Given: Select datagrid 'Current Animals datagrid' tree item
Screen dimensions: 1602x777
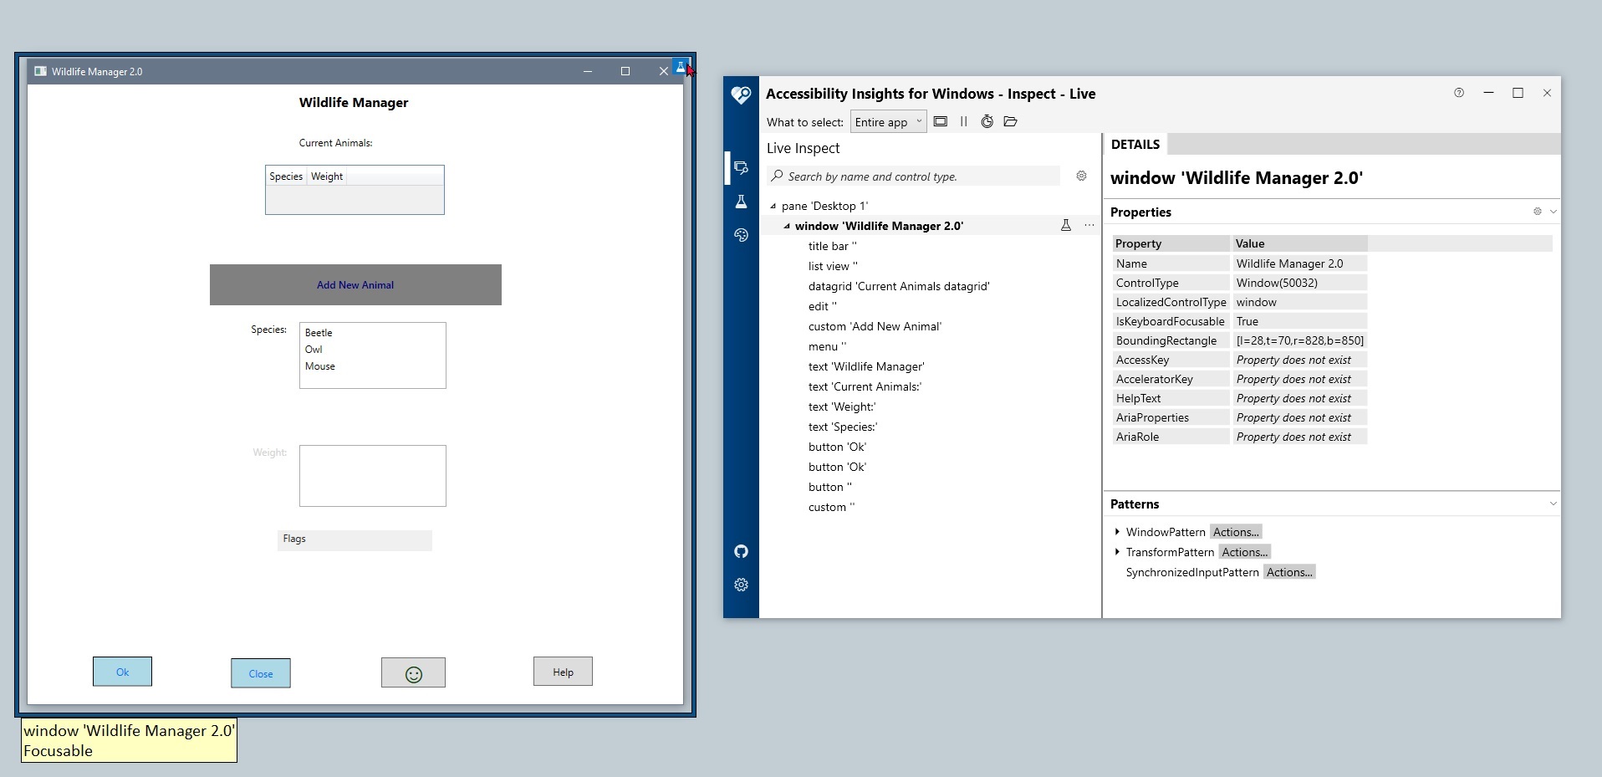Looking at the screenshot, I should 899,286.
